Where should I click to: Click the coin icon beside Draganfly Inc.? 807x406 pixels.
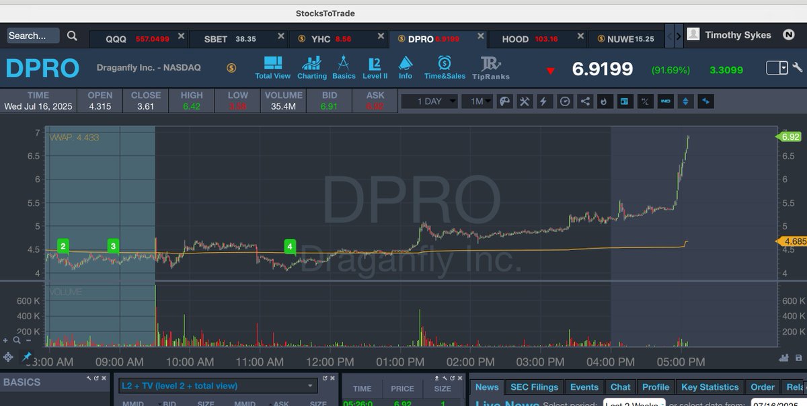click(x=231, y=68)
